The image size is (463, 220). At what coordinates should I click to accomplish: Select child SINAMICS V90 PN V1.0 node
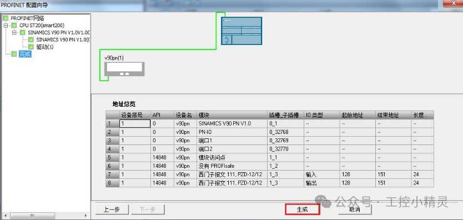(x=63, y=39)
